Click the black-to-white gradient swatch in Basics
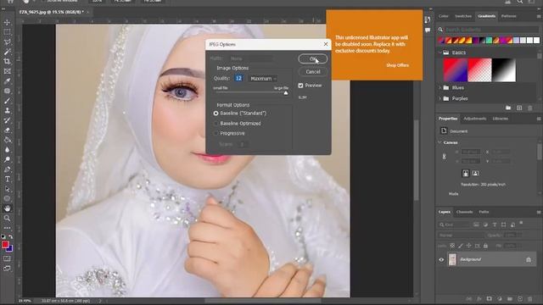This screenshot has height=305, width=543. (504, 70)
